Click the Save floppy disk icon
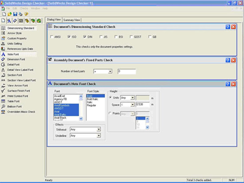 [15, 14]
